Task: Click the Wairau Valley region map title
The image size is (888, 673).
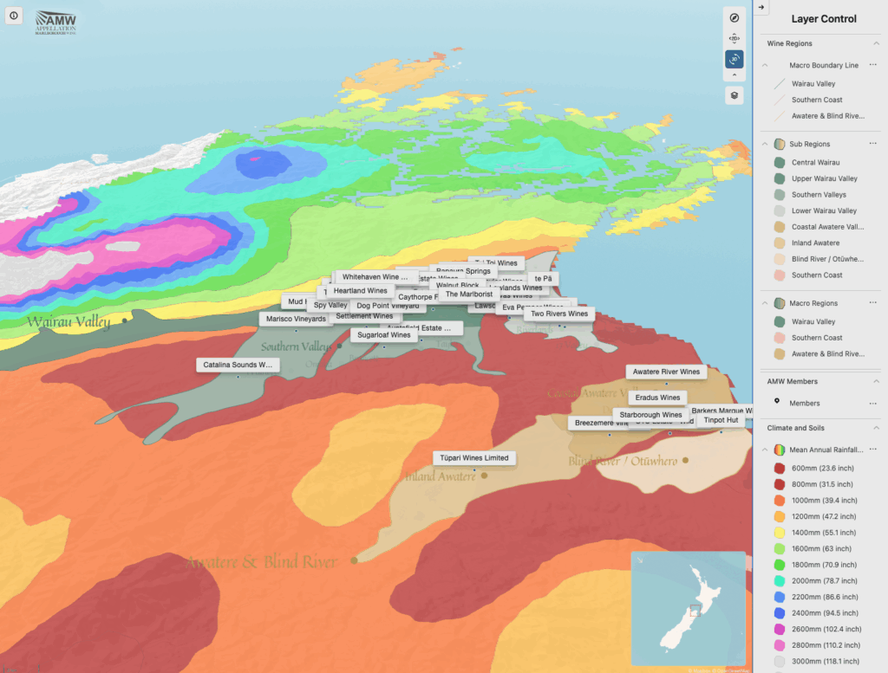Action: pos(69,322)
